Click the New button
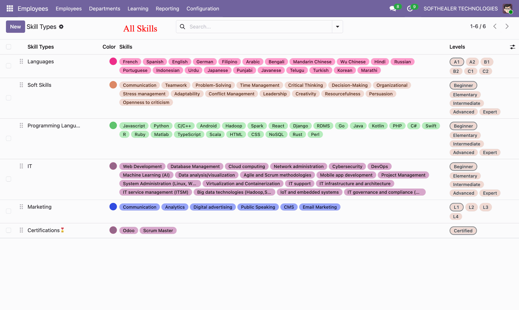 [15, 27]
